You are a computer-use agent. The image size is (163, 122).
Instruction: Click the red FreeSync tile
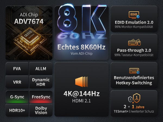pyautogui.click(x=41, y=97)
